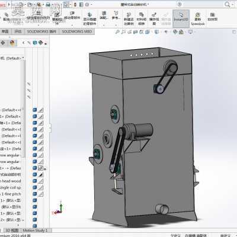
Task: Click the help question mark icon
Action: coord(180,4)
